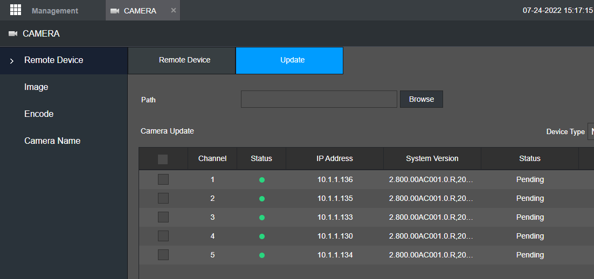Screen dimensions: 594x279
Task: Click green status dot for channel 3
Action: (x=262, y=218)
